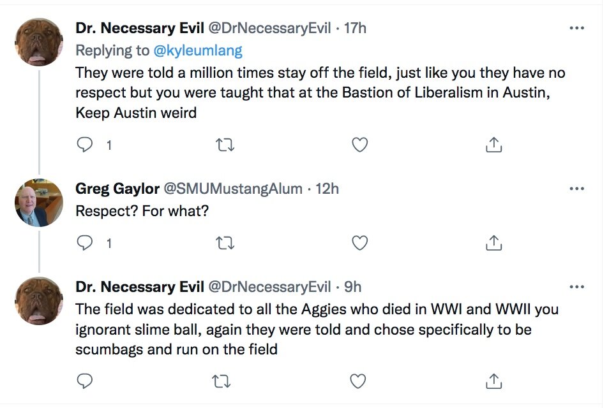Like Greg Gaylor's tweet
609x408 pixels.
(360, 243)
